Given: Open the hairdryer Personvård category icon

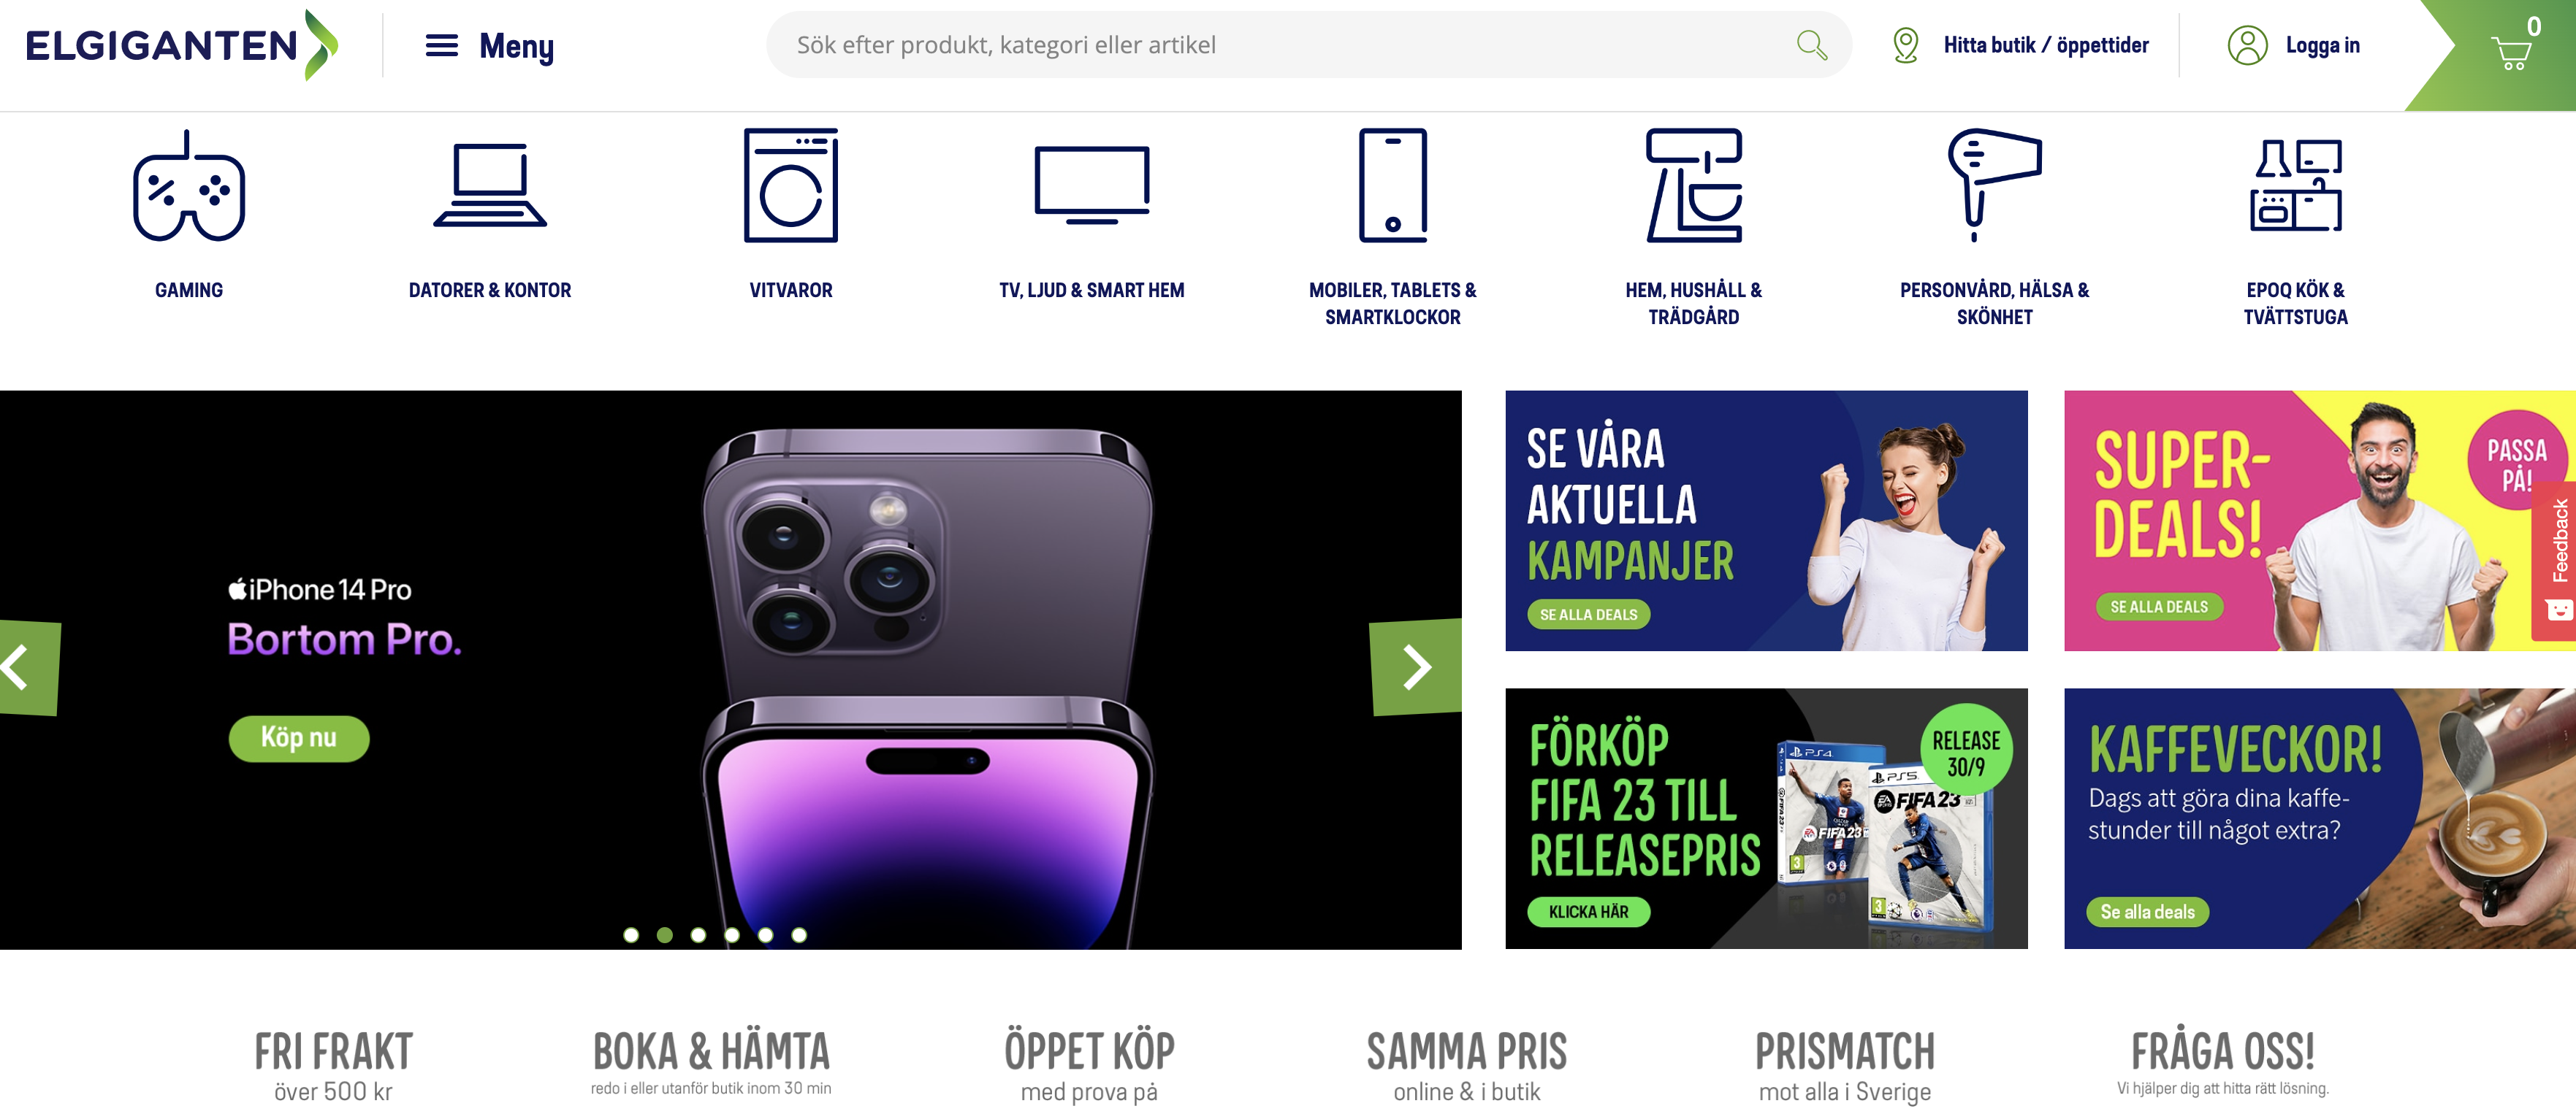Looking at the screenshot, I should pyautogui.click(x=1994, y=186).
